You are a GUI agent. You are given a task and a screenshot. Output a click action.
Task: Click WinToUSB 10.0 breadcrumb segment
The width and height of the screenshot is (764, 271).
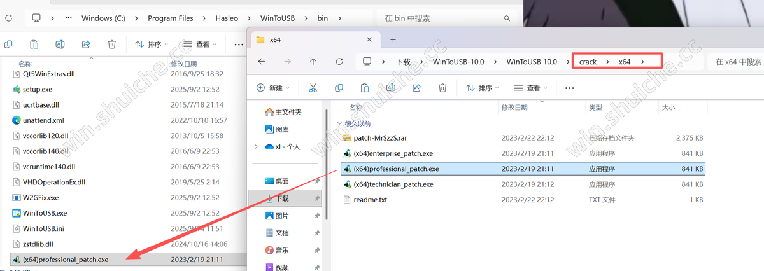(x=532, y=62)
